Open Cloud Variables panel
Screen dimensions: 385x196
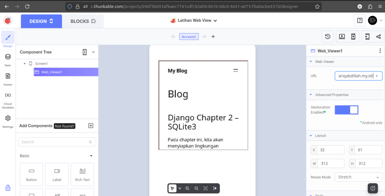coord(8,100)
